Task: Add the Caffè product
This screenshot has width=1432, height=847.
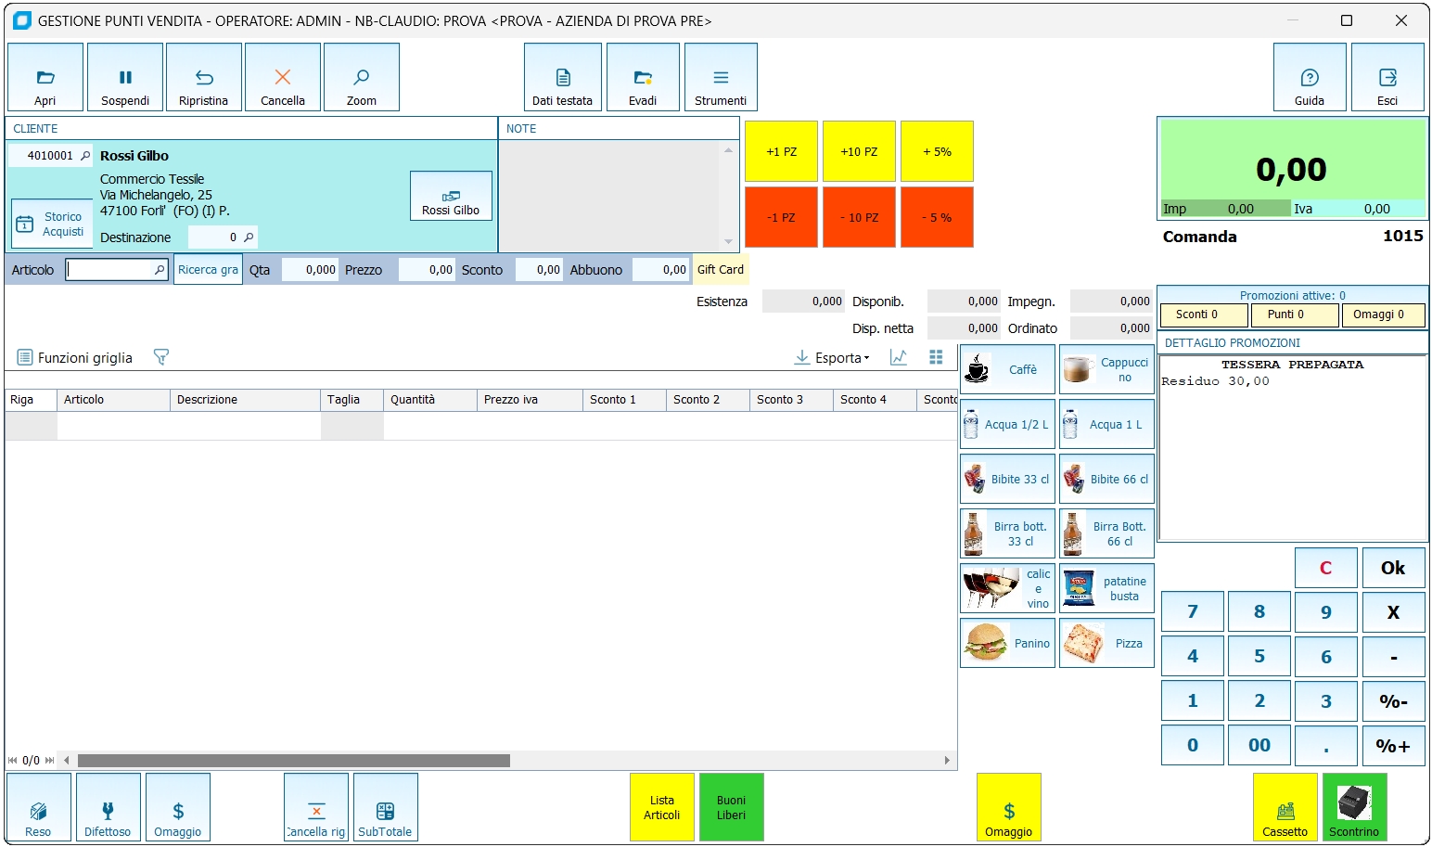Action: pos(1007,369)
